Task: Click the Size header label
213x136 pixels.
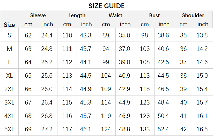Action: coord(9,25)
